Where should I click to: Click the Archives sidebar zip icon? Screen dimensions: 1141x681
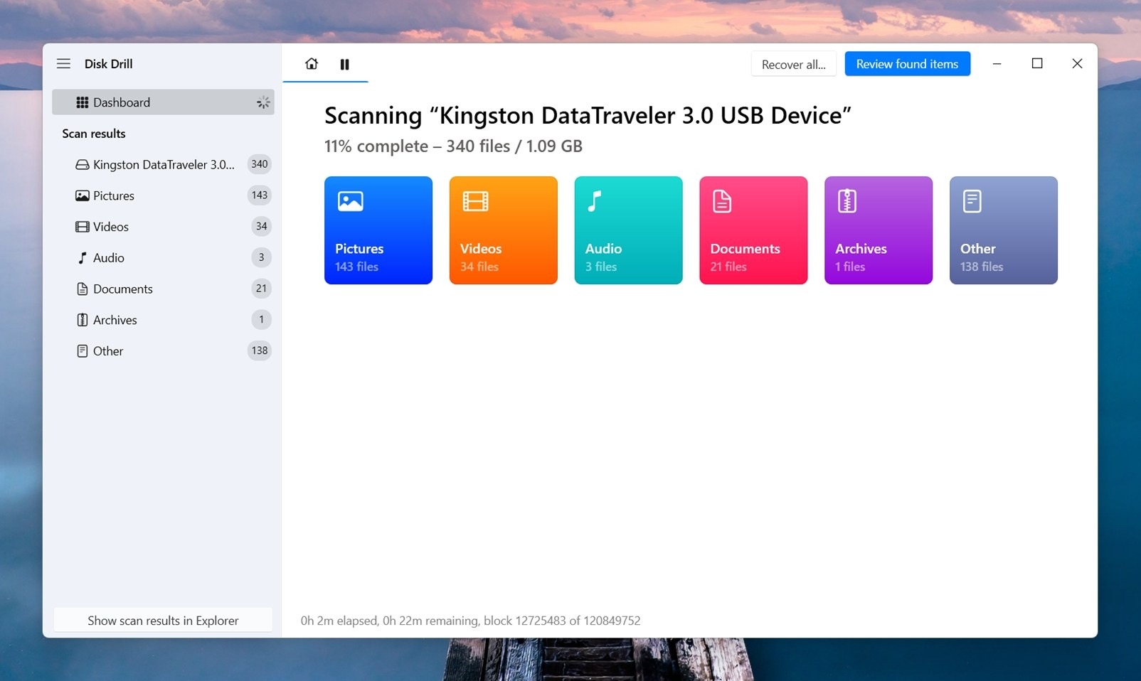(83, 320)
